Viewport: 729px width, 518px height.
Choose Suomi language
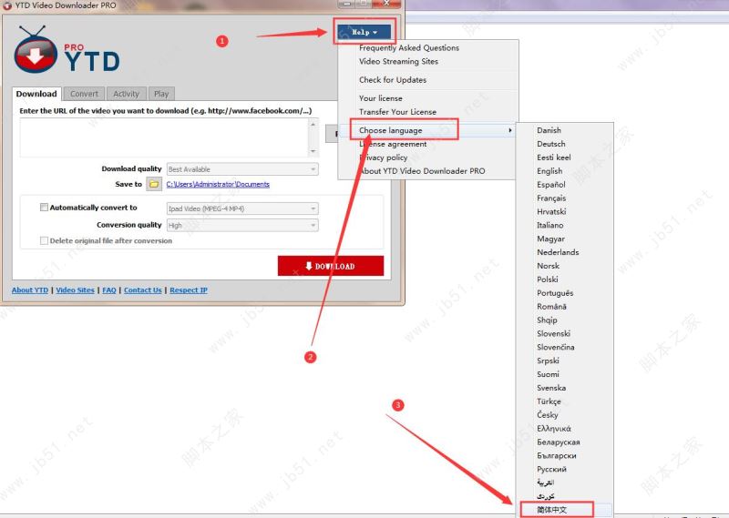click(564, 374)
